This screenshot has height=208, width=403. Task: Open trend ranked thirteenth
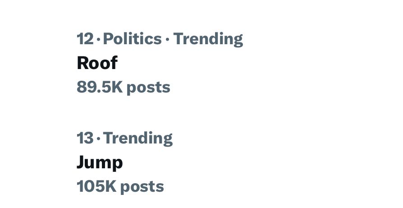[100, 162]
